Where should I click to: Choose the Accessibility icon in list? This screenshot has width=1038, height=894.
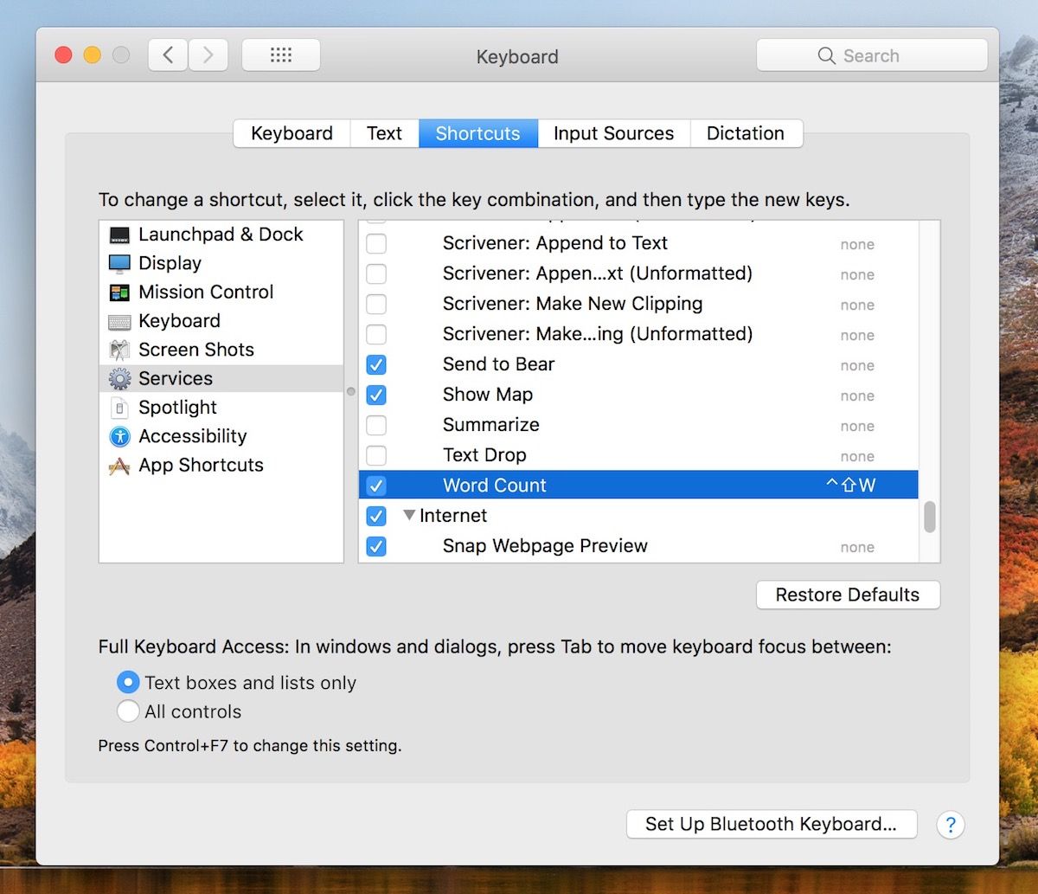[x=119, y=436]
